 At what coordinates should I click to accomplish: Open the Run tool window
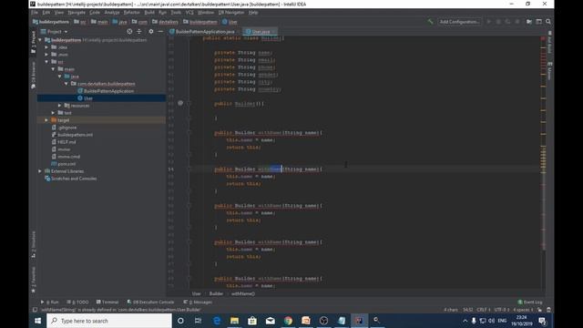point(49,302)
